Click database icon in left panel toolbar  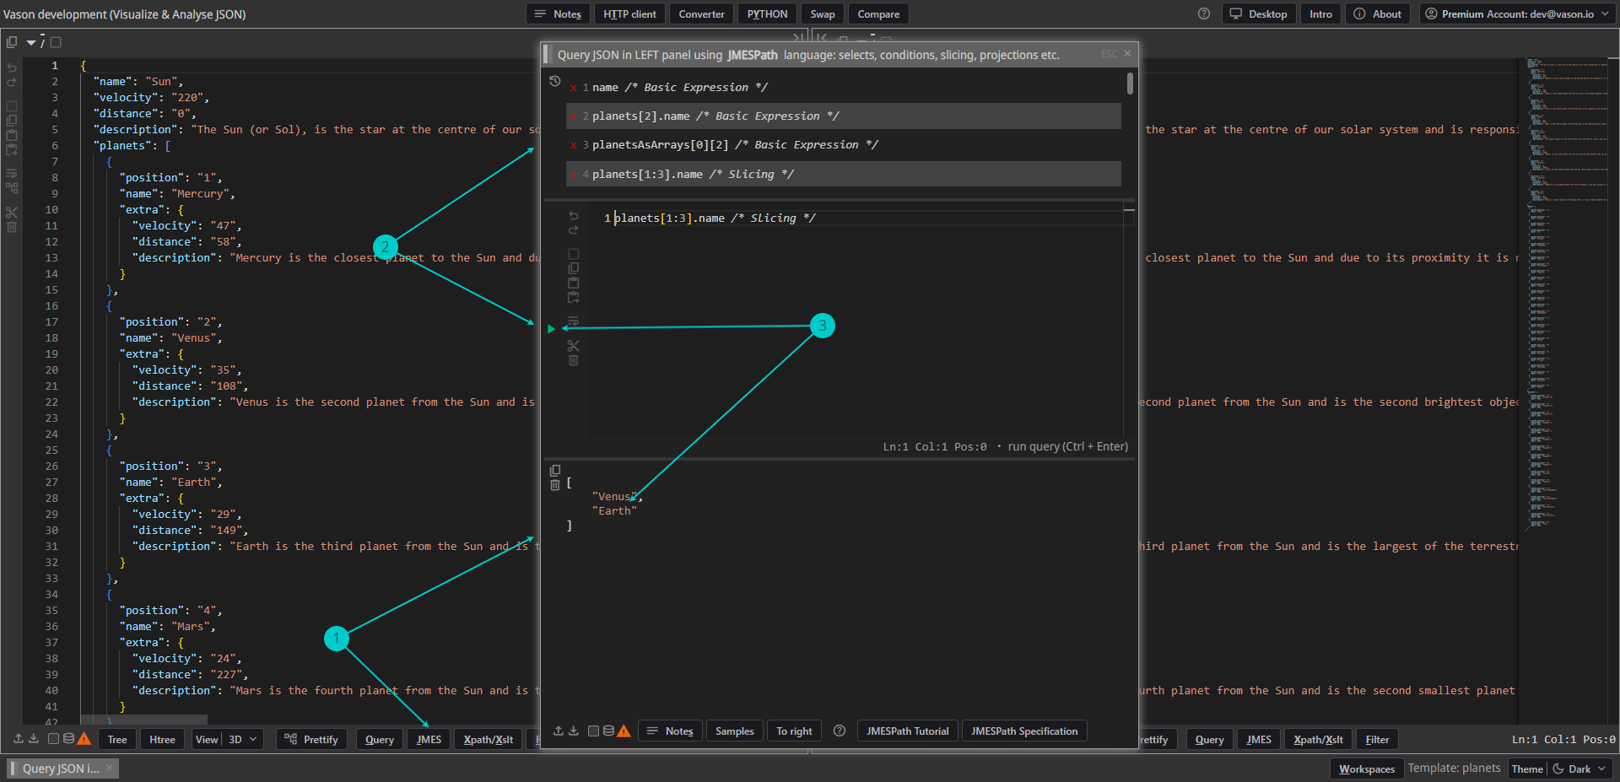[x=68, y=739]
